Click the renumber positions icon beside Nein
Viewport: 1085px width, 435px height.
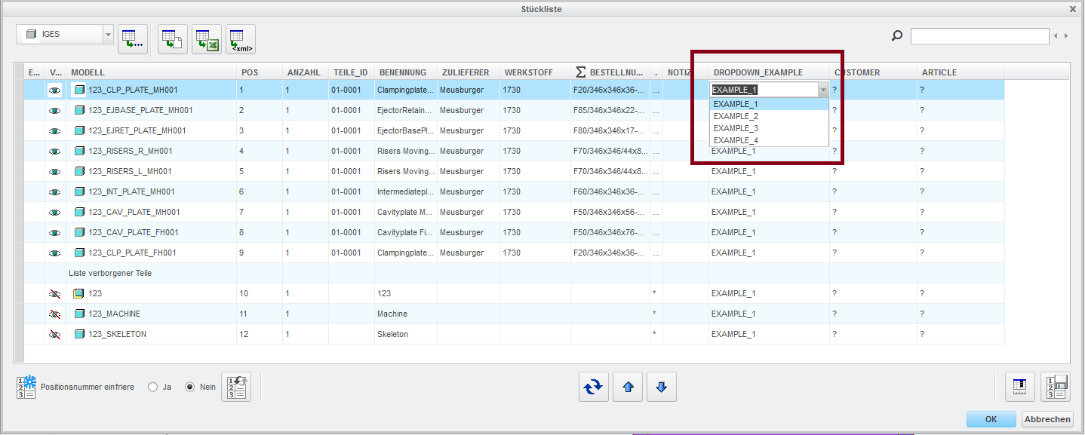pyautogui.click(x=235, y=387)
